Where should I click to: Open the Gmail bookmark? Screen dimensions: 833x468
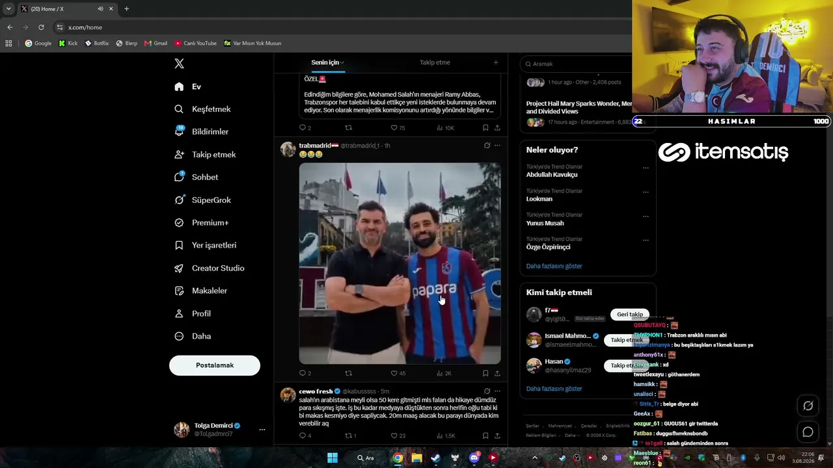156,44
